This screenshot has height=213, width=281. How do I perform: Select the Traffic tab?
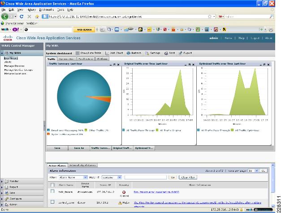coord(52,59)
